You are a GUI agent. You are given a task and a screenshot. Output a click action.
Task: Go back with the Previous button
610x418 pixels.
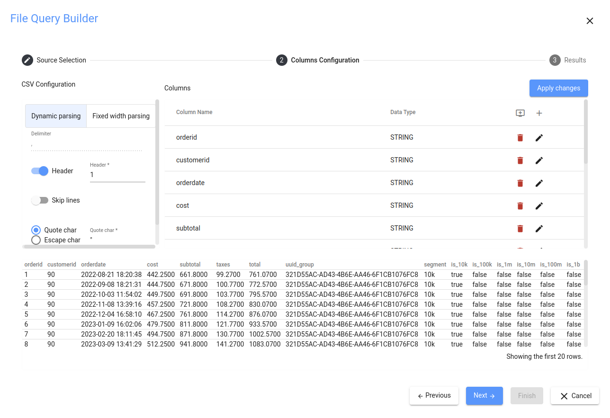point(434,396)
